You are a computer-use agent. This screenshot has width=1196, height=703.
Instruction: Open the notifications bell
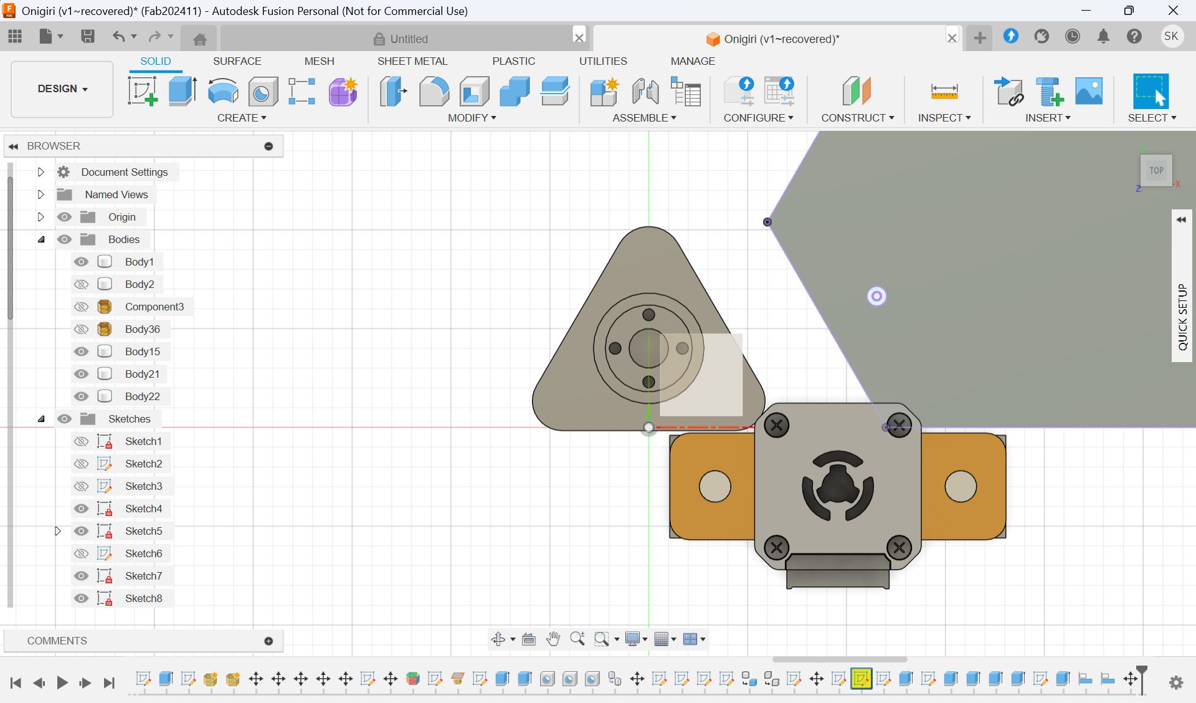point(1103,36)
